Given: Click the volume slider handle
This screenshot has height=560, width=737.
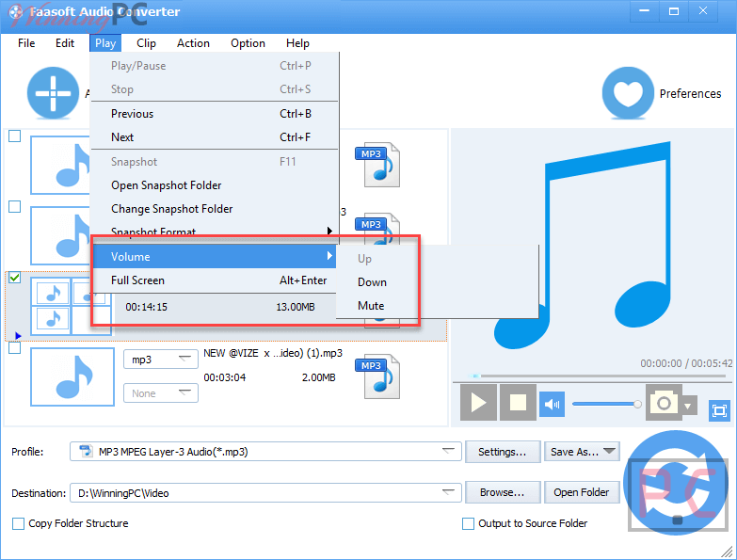Looking at the screenshot, I should point(637,404).
